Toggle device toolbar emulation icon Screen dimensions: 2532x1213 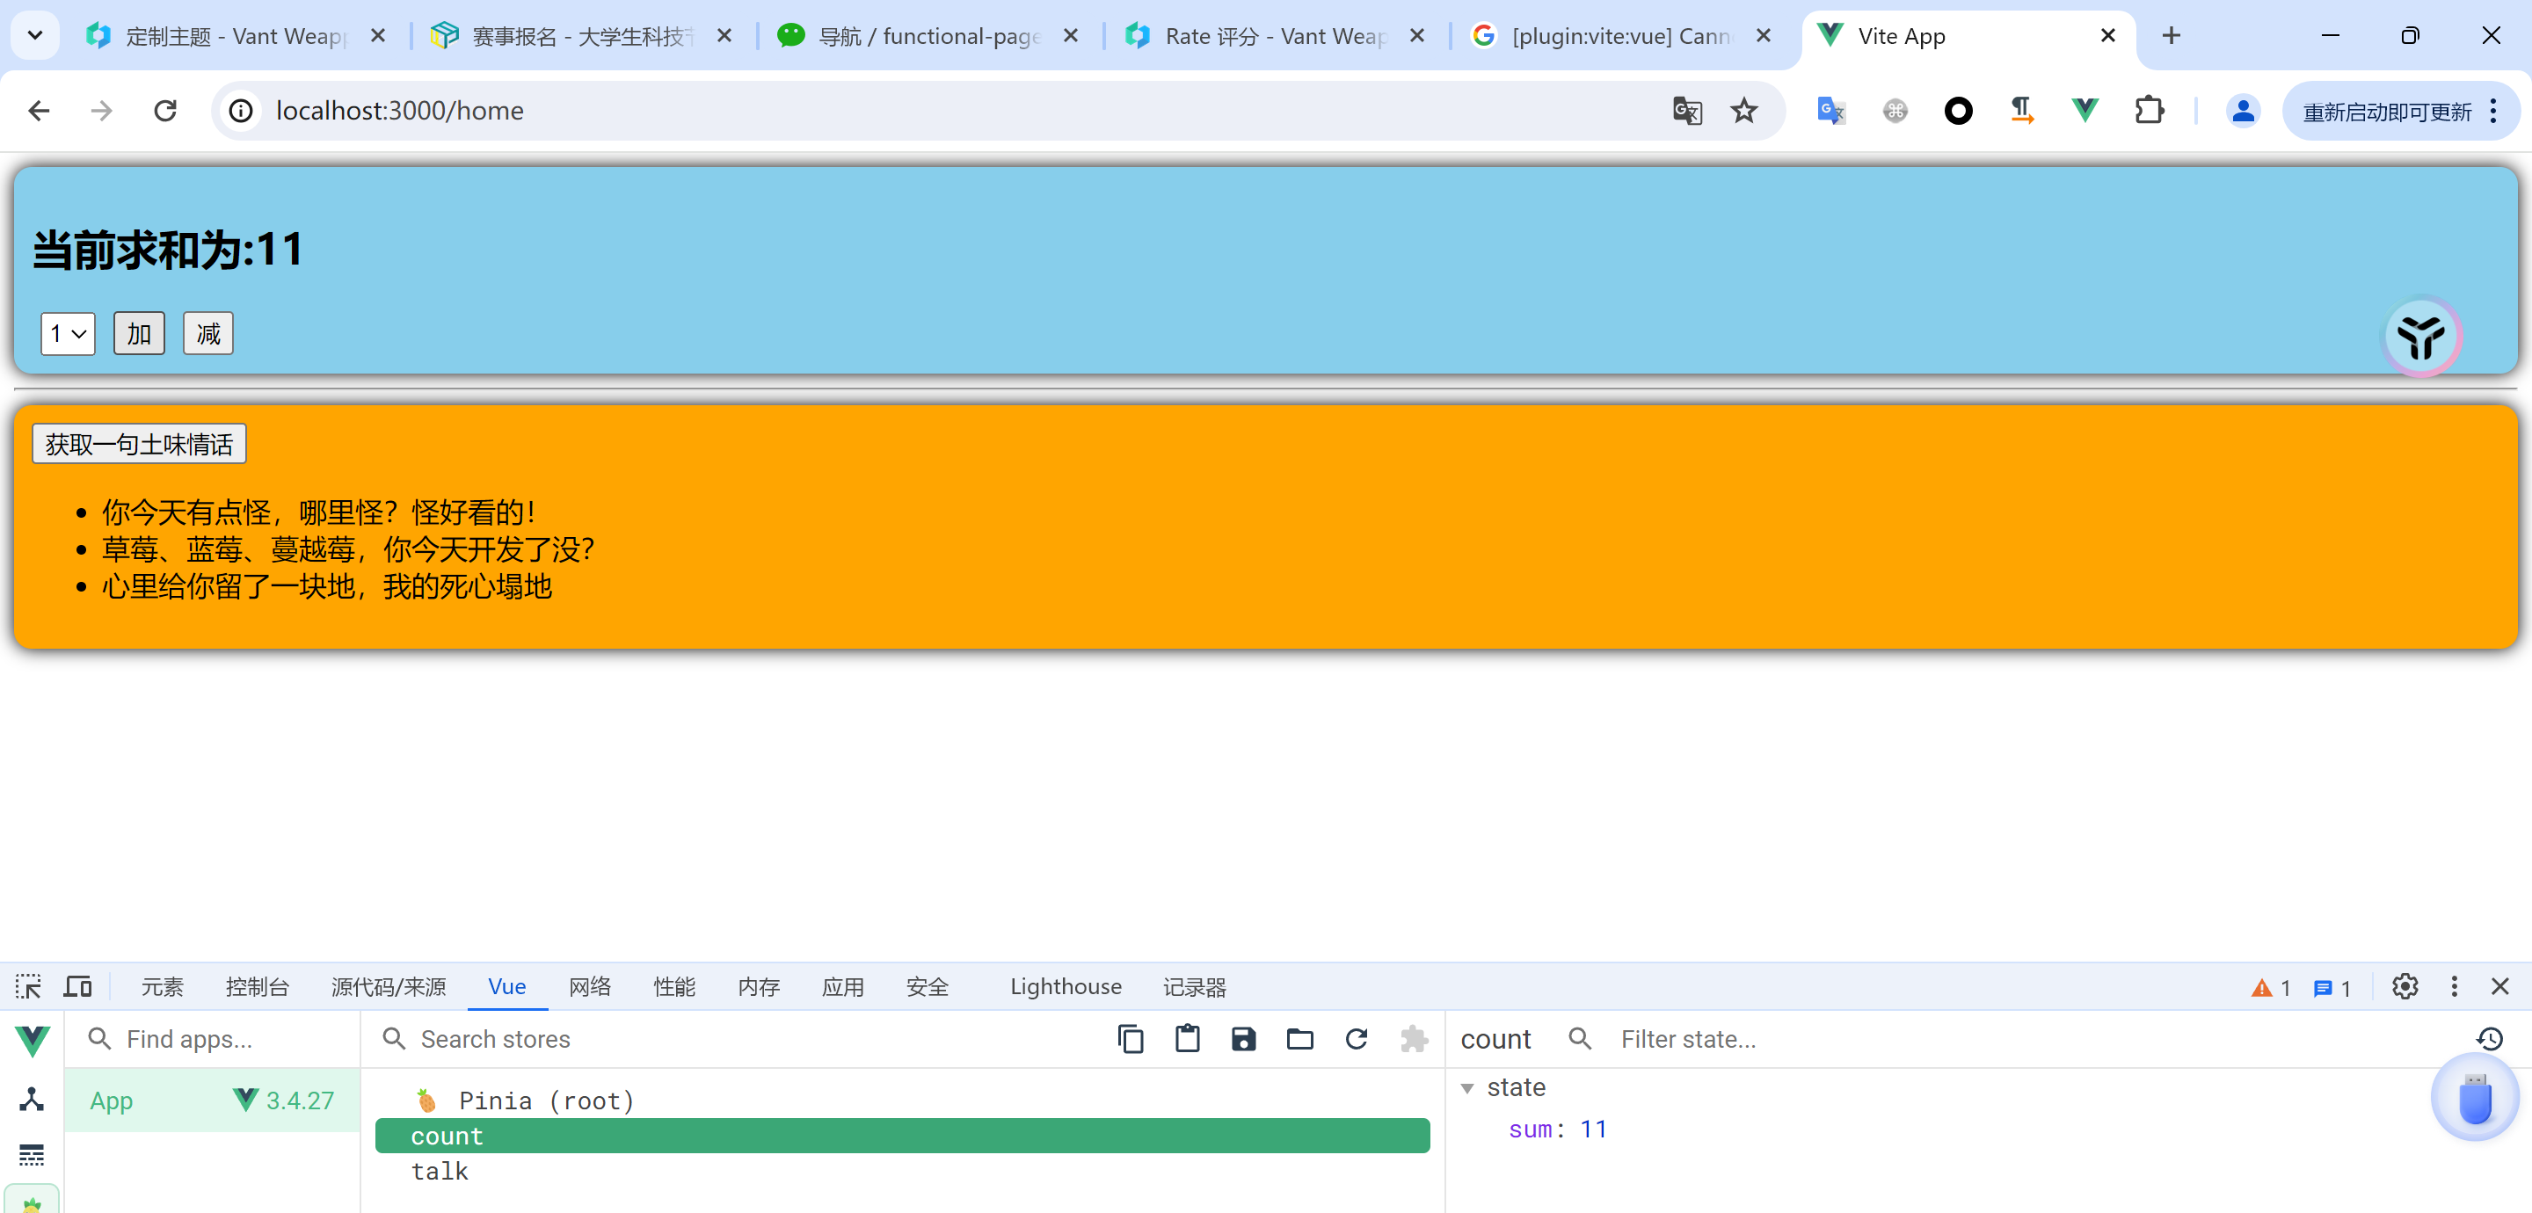coord(77,986)
